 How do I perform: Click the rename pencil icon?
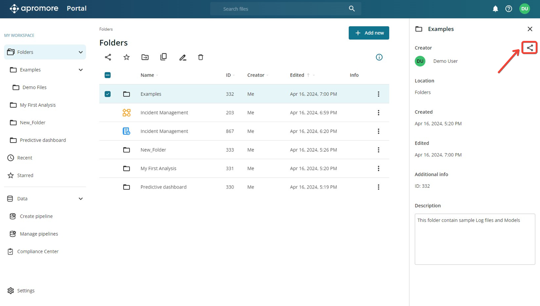pos(182,57)
